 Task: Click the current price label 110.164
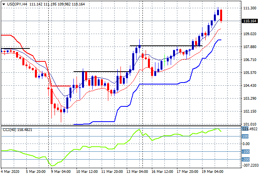(x=250, y=21)
